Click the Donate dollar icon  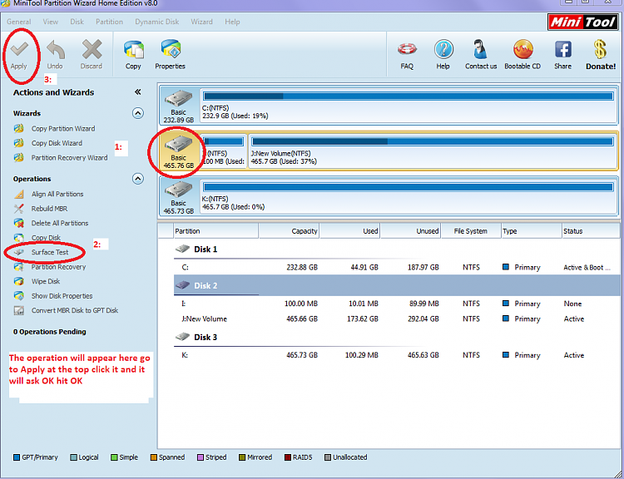coord(600,50)
